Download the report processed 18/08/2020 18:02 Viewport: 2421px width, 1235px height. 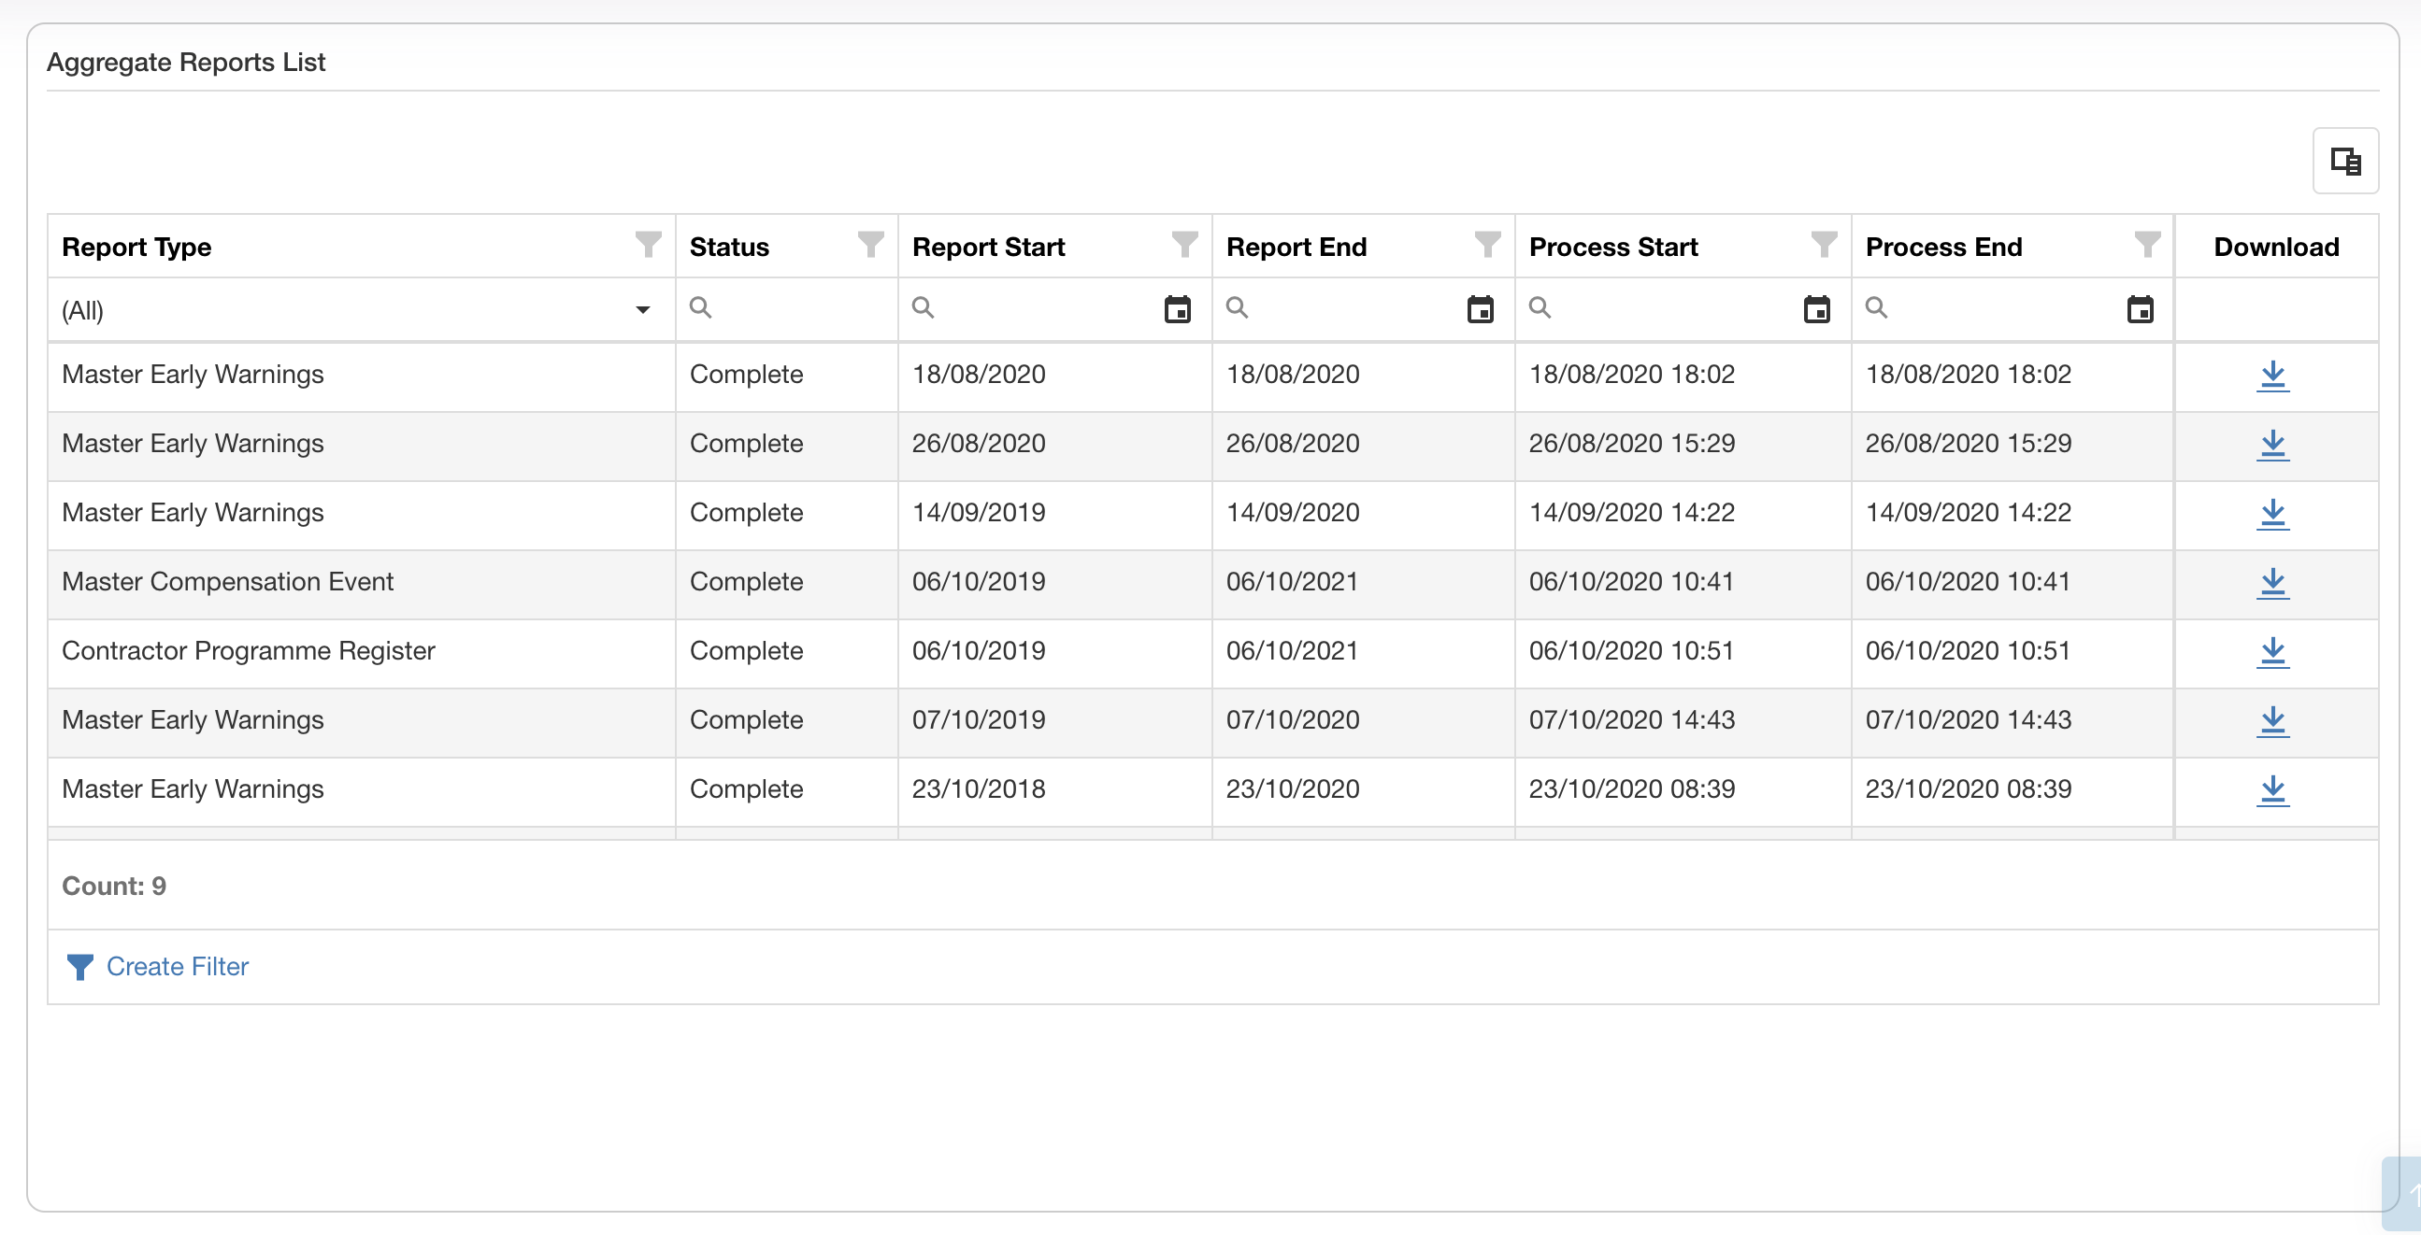click(x=2272, y=376)
